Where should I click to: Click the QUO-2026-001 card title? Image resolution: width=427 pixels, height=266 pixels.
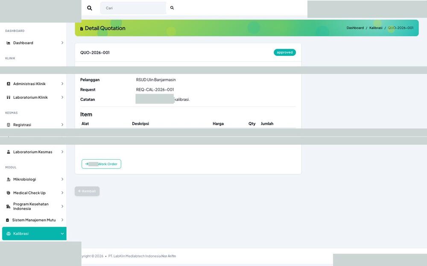95,53
